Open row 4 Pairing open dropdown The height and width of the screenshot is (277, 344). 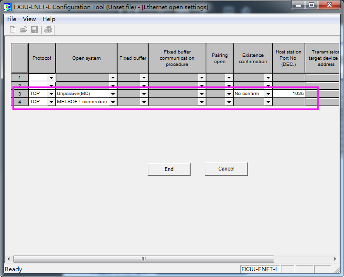tap(229, 102)
